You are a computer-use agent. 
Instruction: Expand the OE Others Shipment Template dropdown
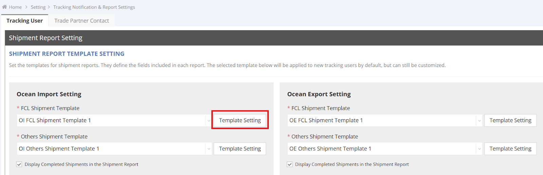click(479, 149)
